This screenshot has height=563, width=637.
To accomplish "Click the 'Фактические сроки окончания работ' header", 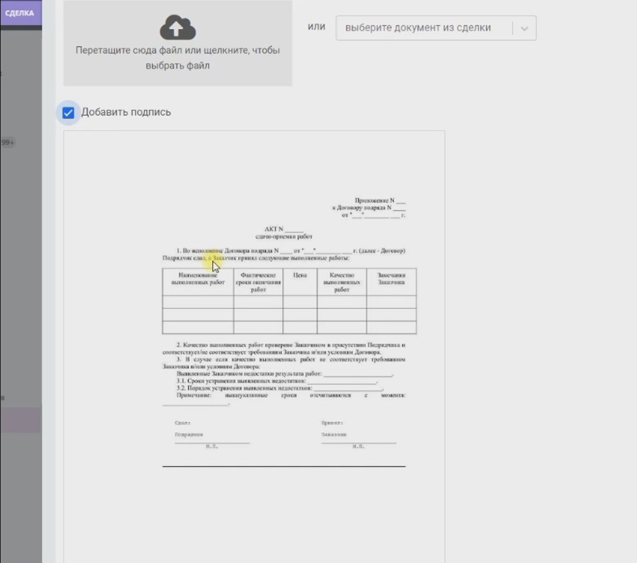I will [x=258, y=282].
